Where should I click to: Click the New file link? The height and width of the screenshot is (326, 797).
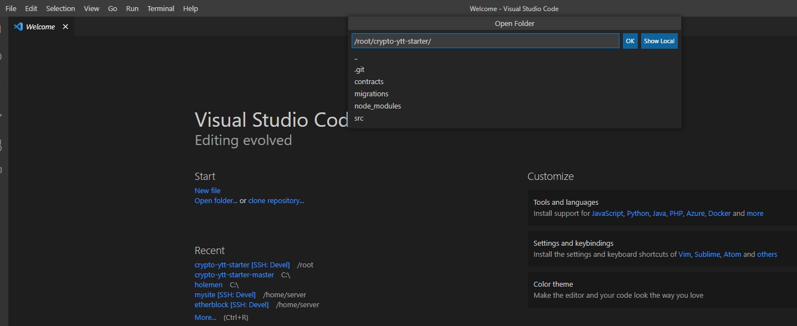pos(207,190)
